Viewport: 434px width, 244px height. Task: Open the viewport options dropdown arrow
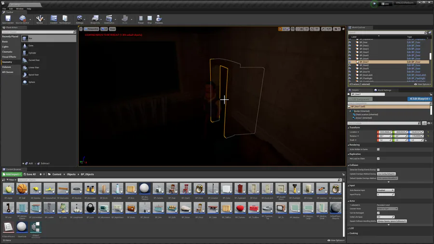point(81,29)
